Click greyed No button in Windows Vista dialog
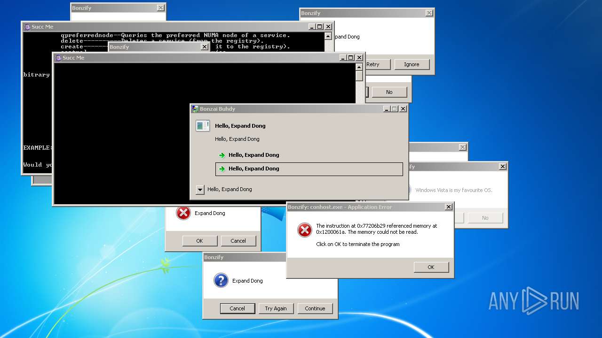 pyautogui.click(x=485, y=218)
